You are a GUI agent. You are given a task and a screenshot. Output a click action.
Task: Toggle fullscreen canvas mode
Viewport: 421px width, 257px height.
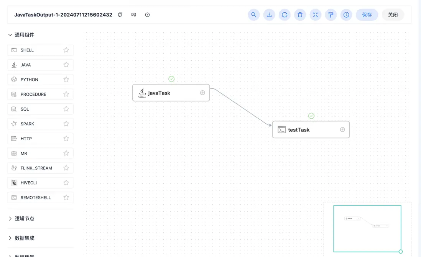point(315,15)
